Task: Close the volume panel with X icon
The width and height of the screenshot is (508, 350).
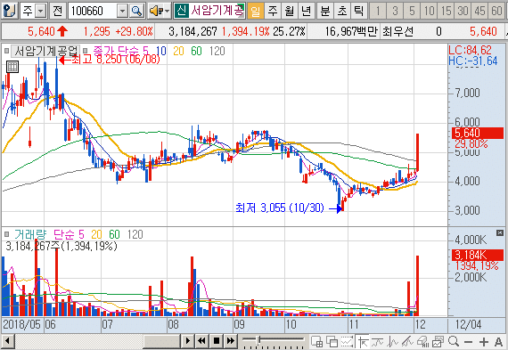Action: coord(500,232)
